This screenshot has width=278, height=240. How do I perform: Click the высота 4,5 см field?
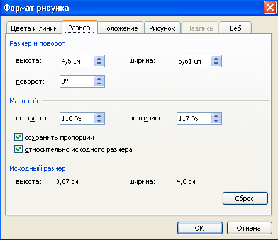(77, 61)
